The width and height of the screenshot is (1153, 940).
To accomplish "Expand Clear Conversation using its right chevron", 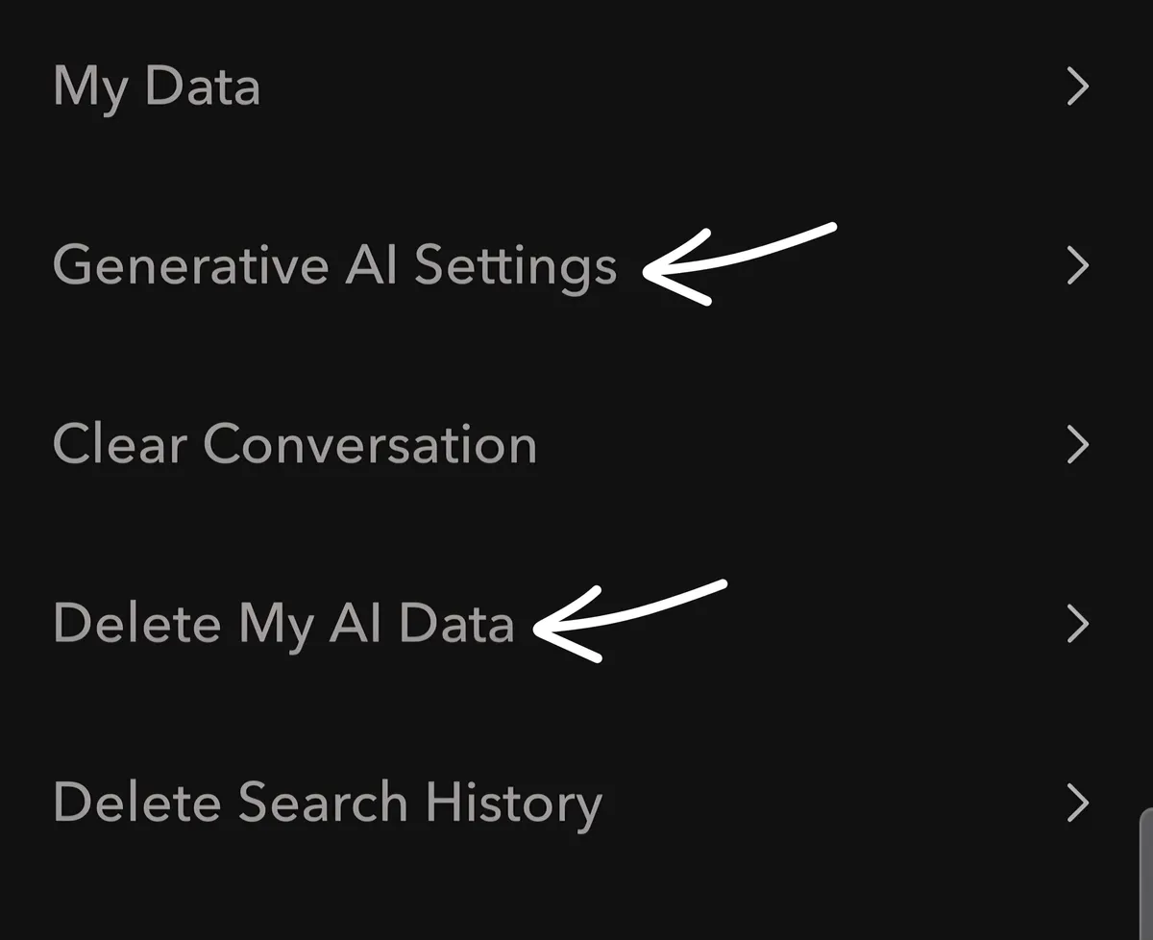I will coord(1078,445).
